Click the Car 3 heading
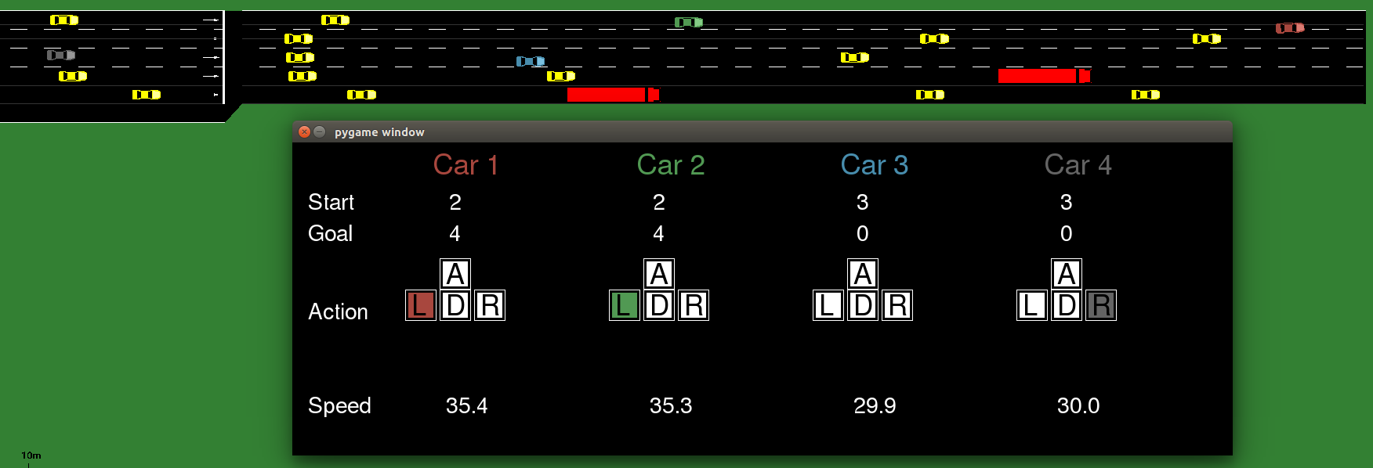 click(875, 165)
